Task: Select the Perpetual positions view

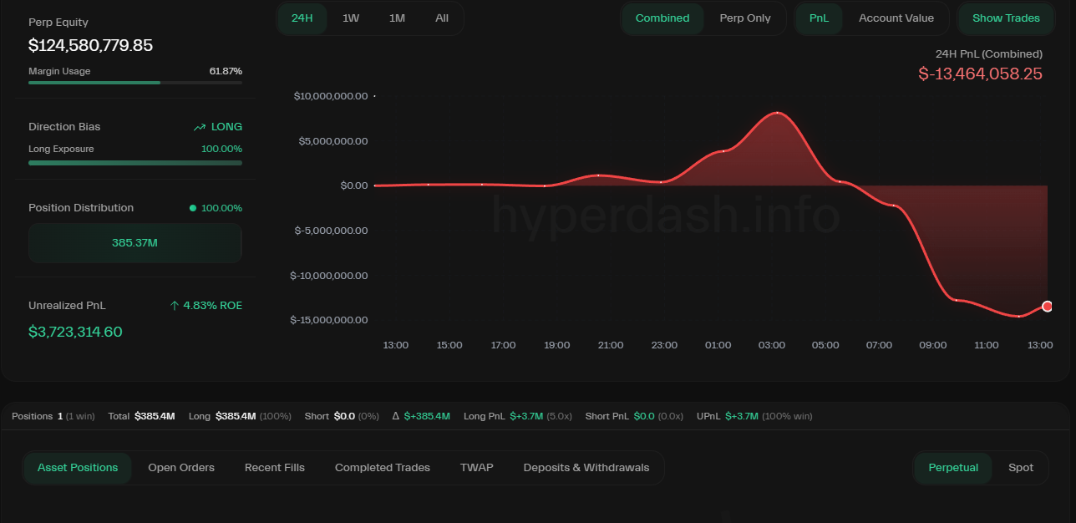Action: pyautogui.click(x=952, y=468)
